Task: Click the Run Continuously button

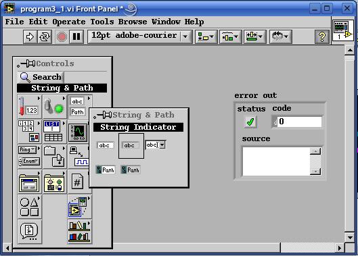Action: (45, 36)
